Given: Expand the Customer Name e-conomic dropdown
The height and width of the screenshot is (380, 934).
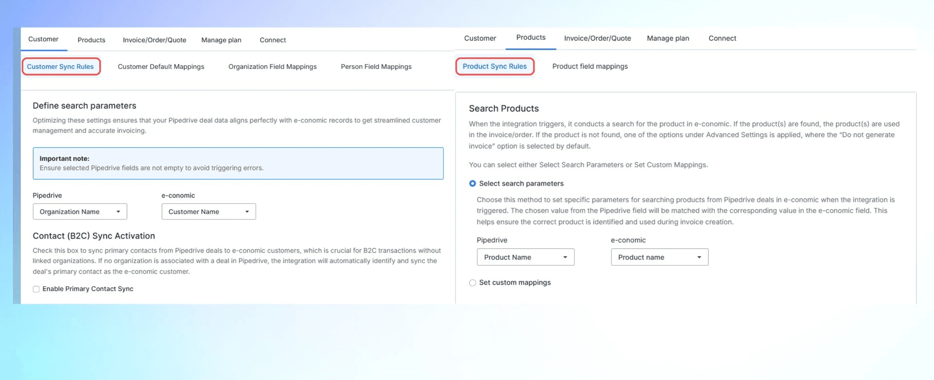Looking at the screenshot, I should point(209,211).
